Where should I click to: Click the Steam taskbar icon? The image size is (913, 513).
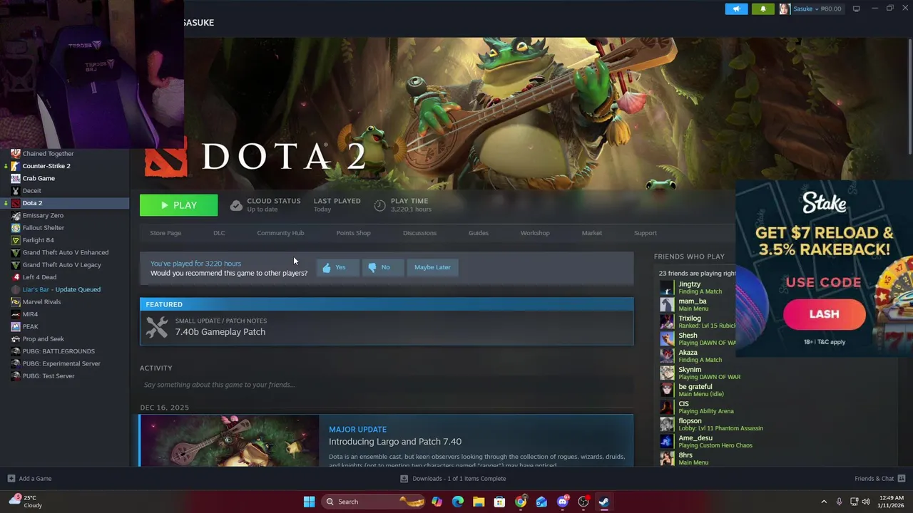pyautogui.click(x=604, y=502)
